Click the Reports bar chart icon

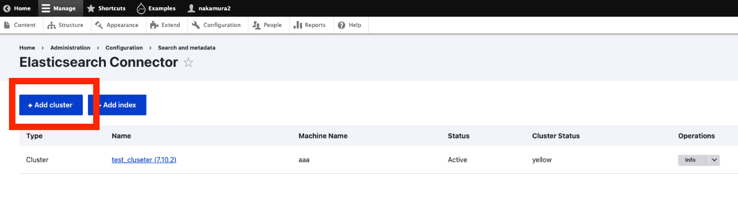[x=297, y=25]
